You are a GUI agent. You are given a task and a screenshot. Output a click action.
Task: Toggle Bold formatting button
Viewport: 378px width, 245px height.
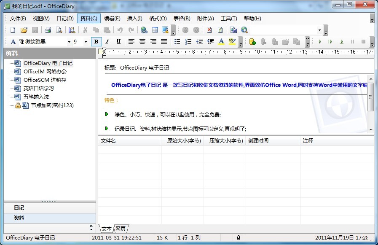click(x=97, y=42)
